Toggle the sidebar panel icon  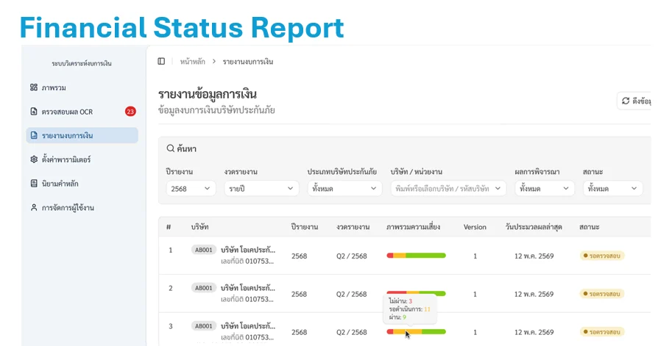coord(161,61)
